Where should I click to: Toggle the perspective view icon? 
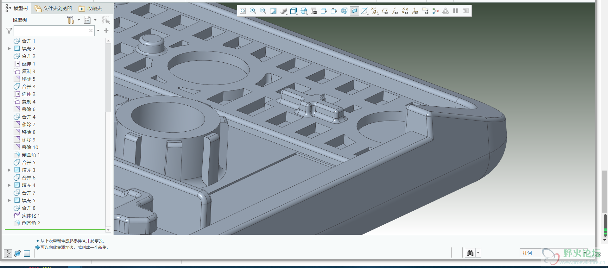point(344,11)
